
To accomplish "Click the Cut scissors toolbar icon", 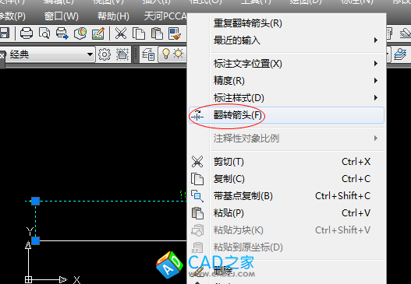I will 121,33.
